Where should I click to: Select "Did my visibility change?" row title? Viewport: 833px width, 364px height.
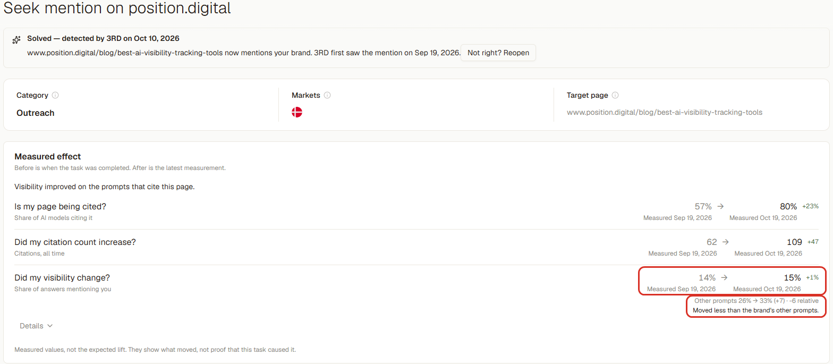(x=62, y=277)
